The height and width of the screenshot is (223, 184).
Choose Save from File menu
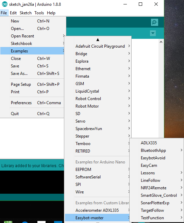32,66
